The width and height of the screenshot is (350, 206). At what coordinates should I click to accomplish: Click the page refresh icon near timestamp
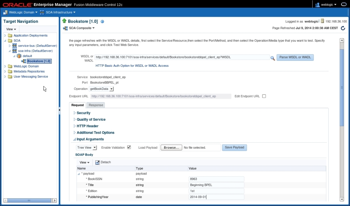click(x=343, y=28)
